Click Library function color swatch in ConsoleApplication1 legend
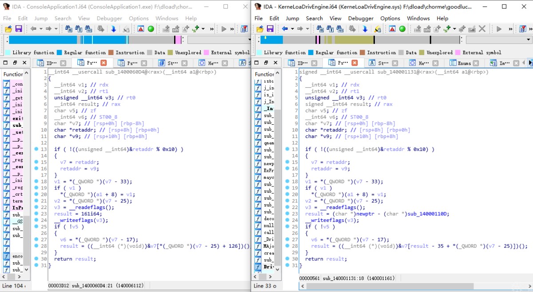 tap(8, 52)
